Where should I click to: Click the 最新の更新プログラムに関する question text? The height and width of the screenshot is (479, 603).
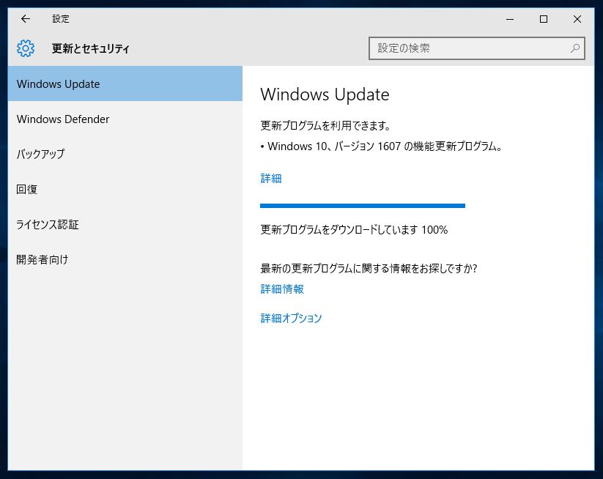pos(369,268)
